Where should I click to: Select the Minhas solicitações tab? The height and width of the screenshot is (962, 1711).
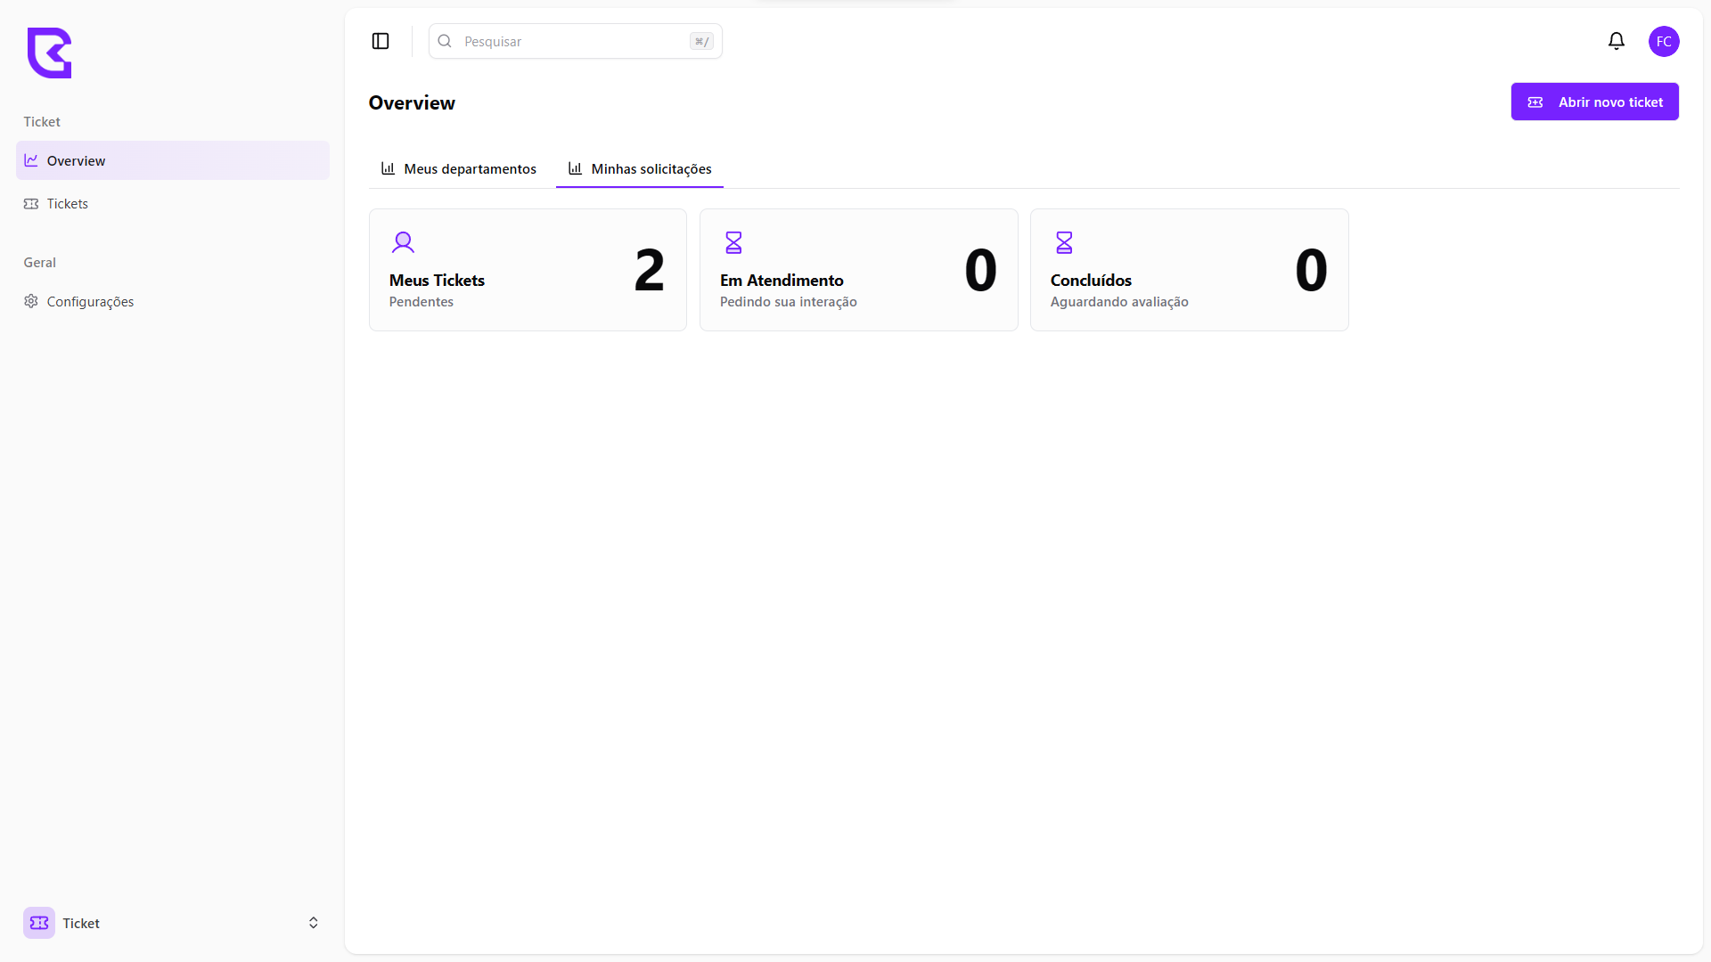640,168
